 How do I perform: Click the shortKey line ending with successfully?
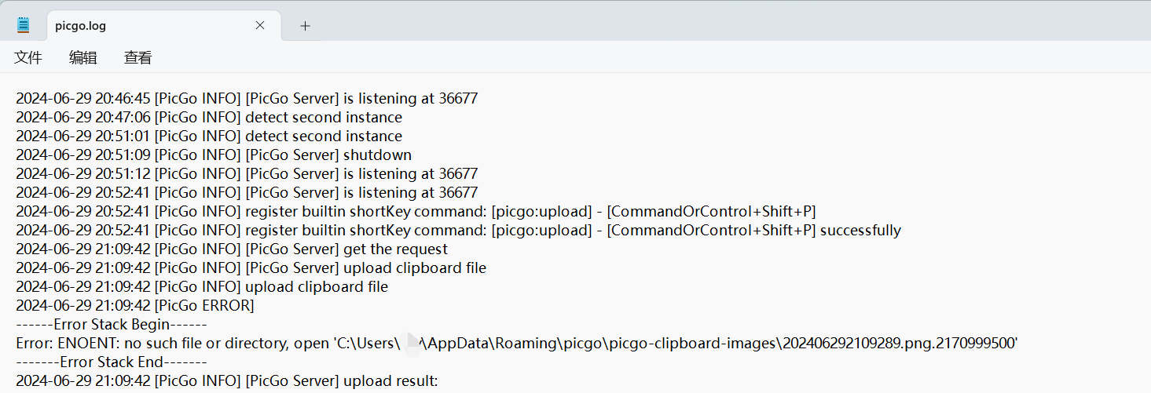coord(459,230)
